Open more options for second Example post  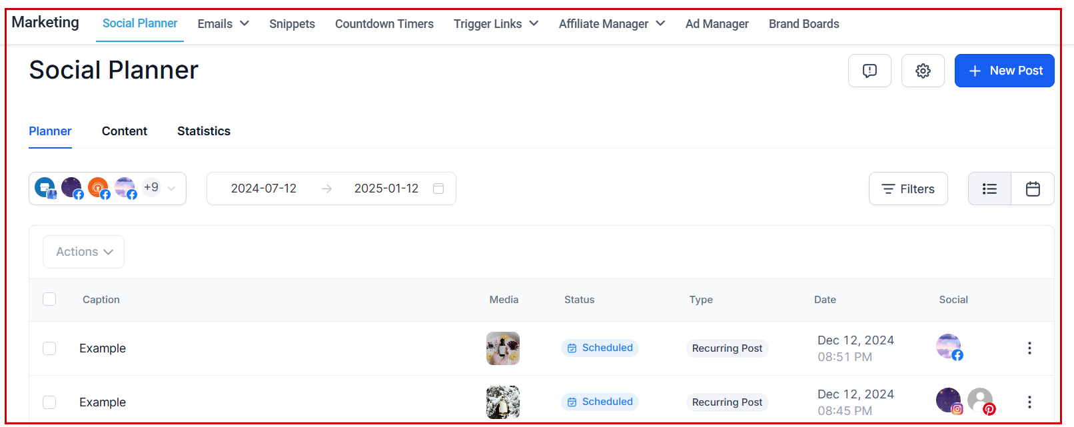pos(1029,402)
